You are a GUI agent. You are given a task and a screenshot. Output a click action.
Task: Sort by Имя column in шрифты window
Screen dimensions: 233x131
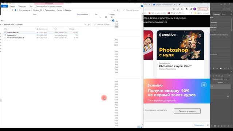point(6,29)
